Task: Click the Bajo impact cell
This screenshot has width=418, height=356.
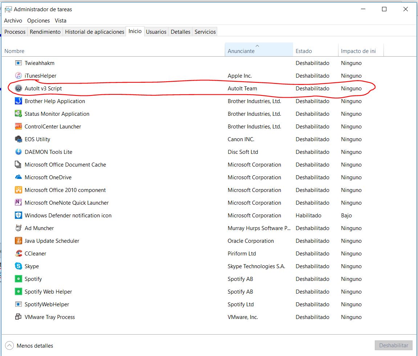Action: coord(346,215)
